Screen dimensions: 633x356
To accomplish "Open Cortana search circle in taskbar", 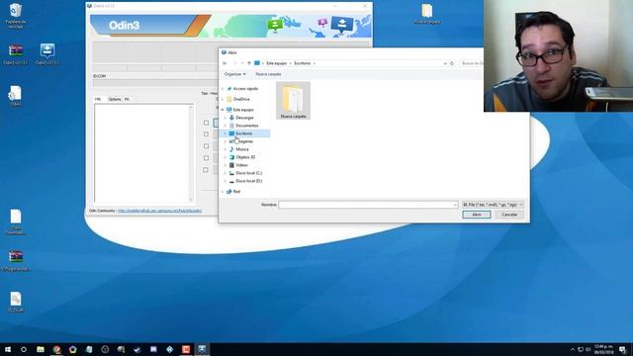I will (x=24, y=349).
